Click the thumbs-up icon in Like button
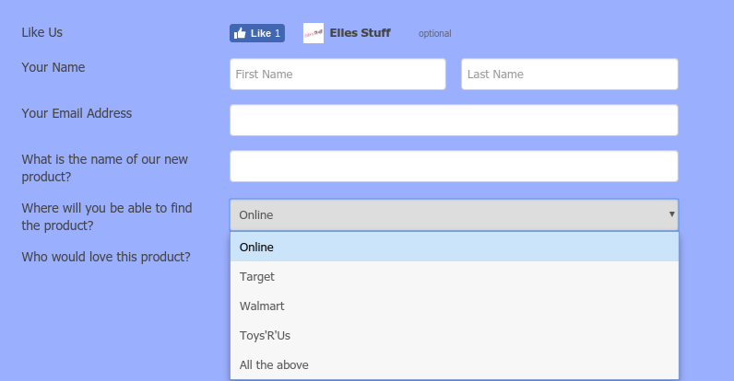 (x=240, y=33)
